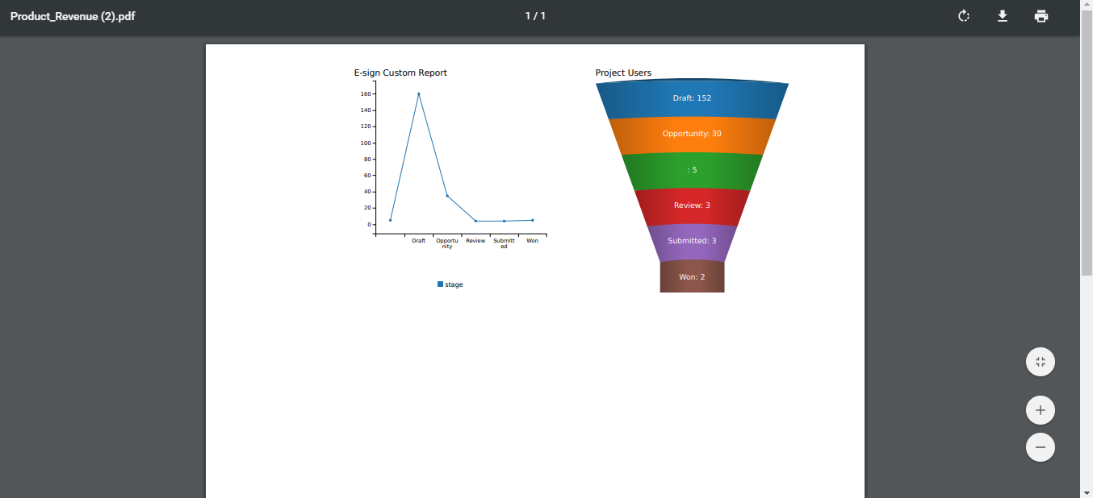Click the red Review: 3 funnel segment
This screenshot has height=498, width=1093.
click(692, 205)
